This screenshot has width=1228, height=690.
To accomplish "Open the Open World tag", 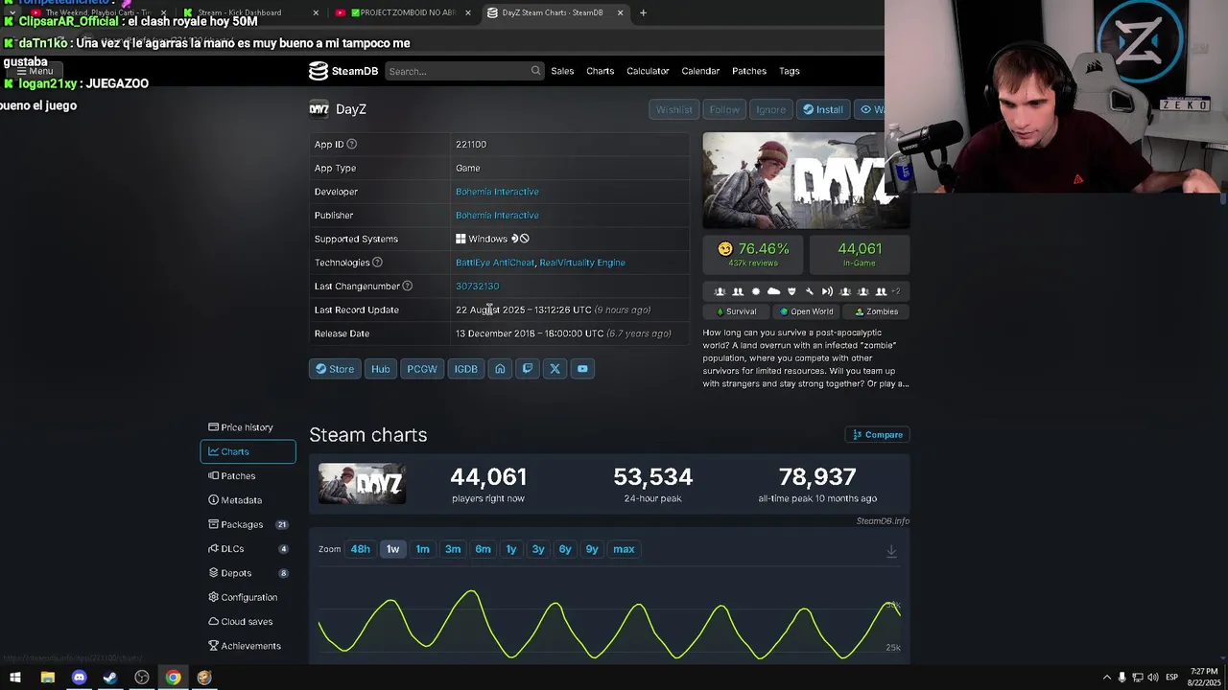I will (x=806, y=311).
